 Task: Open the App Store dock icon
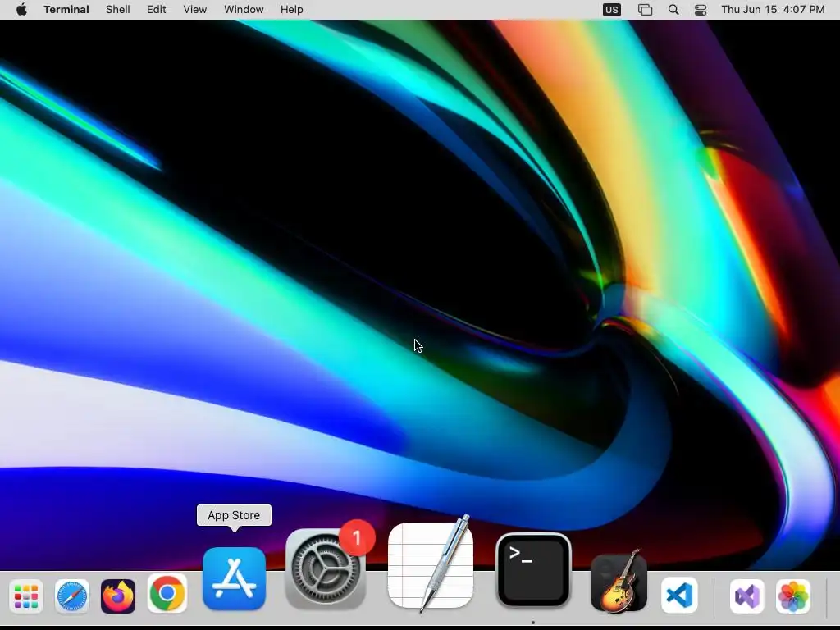pos(234,579)
